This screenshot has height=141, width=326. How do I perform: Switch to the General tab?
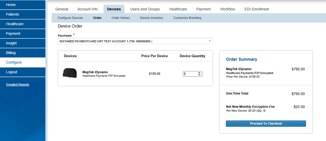pos(62,9)
